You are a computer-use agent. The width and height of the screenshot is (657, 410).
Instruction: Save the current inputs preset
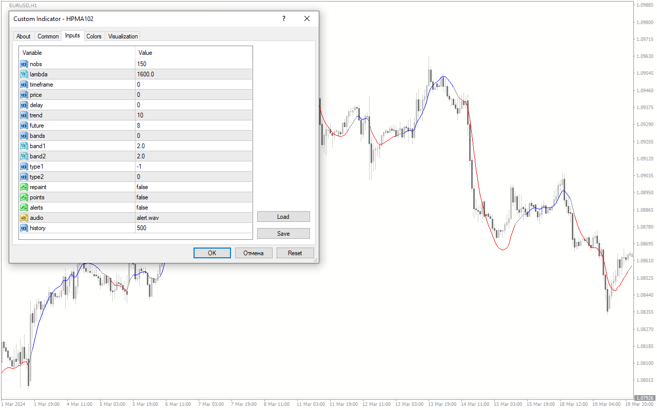coord(283,234)
